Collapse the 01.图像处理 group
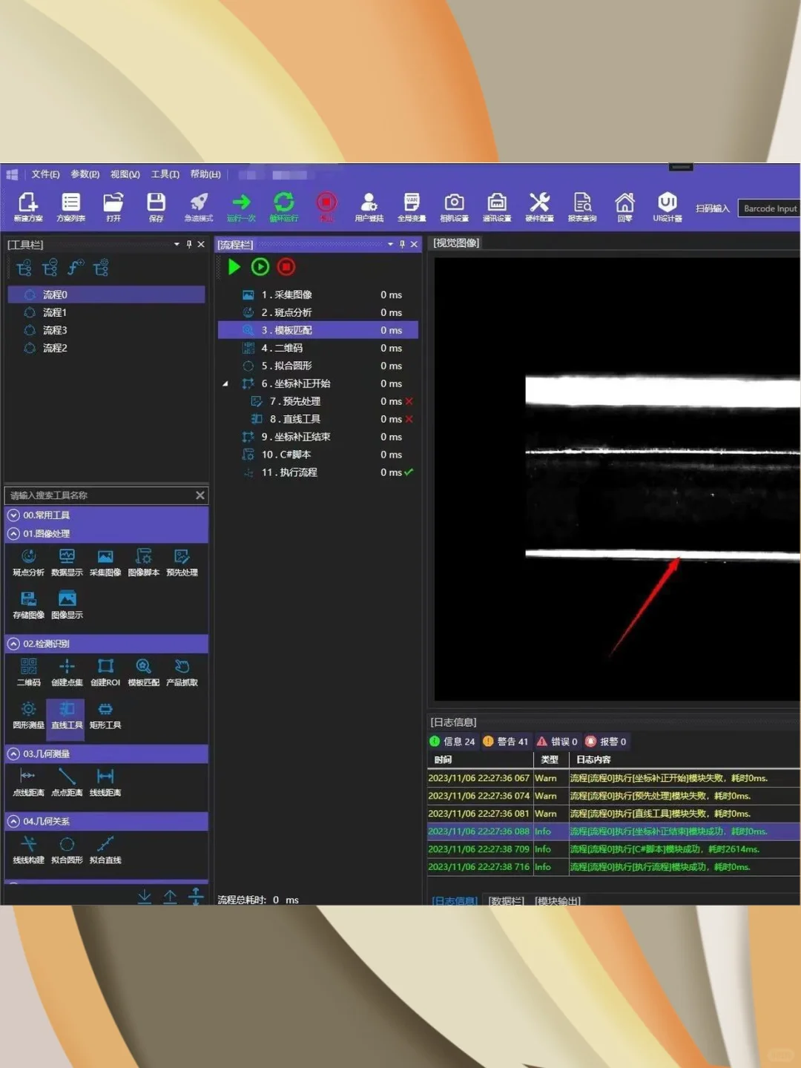The image size is (801, 1068). pos(13,533)
